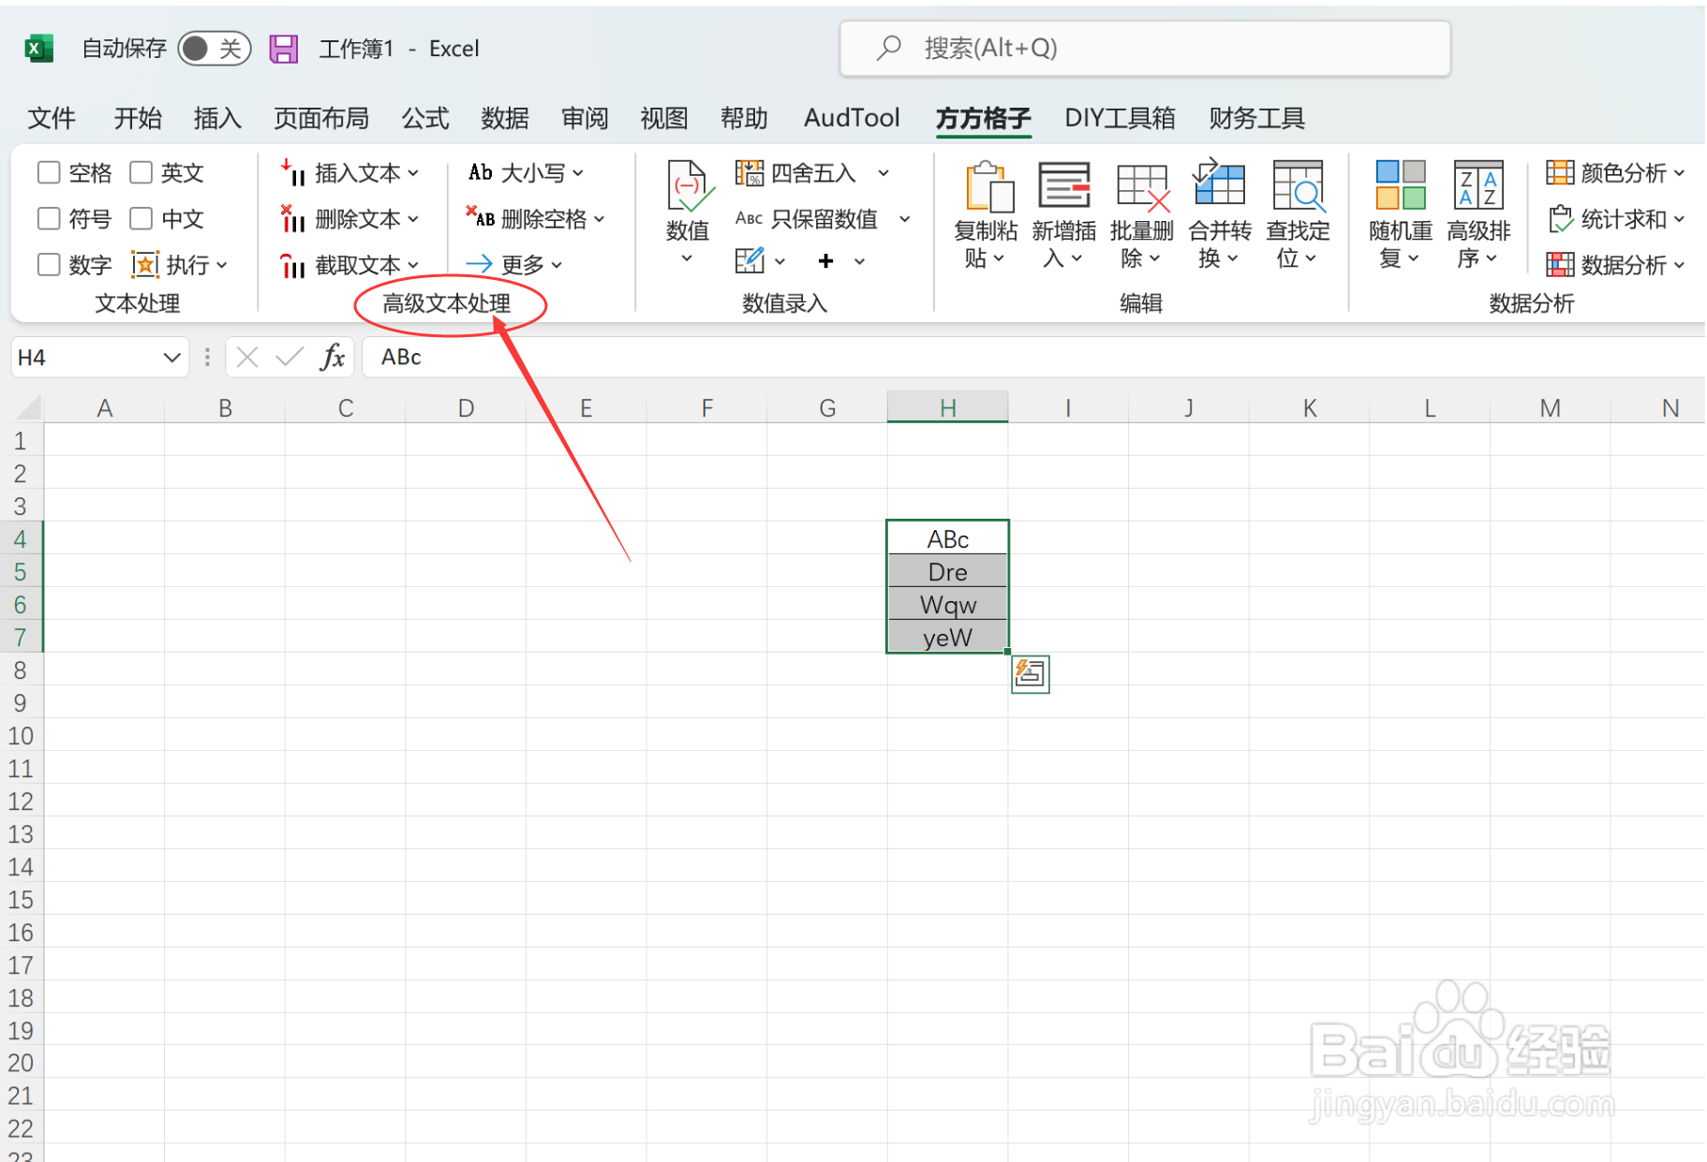Check the 中文 checkbox
This screenshot has height=1162, width=1707.
tap(141, 218)
